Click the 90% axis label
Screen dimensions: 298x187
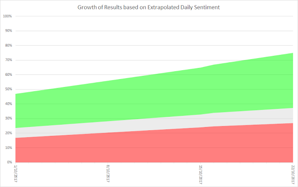coord(8,31)
